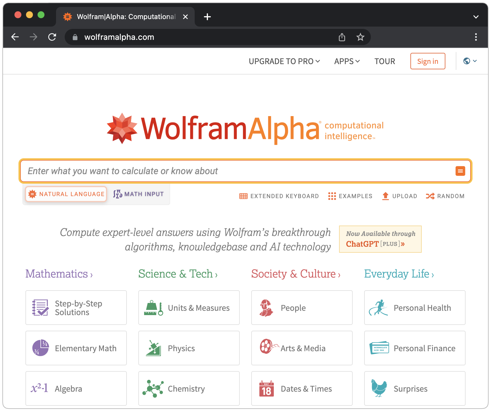Viewport: 491px width, 413px height.
Task: Click the Step-by-Step Solutions notebook icon
Action: 40,308
